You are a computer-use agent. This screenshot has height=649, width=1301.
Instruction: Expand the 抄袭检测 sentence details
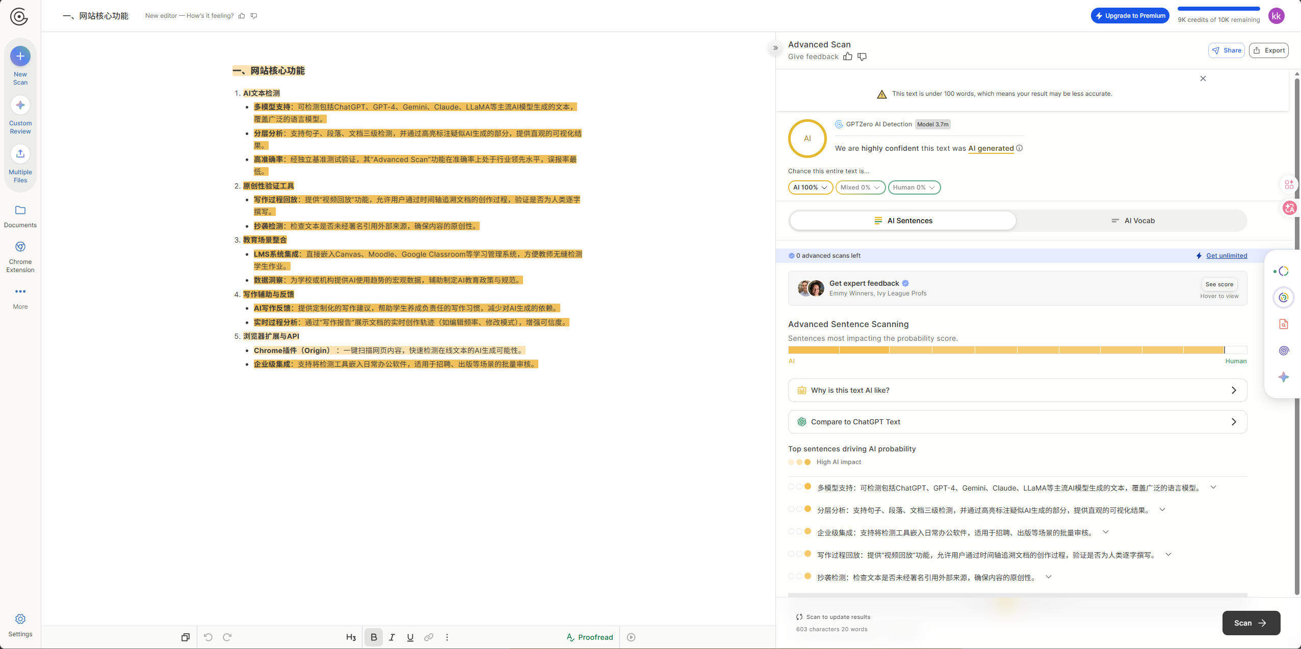pos(1049,577)
